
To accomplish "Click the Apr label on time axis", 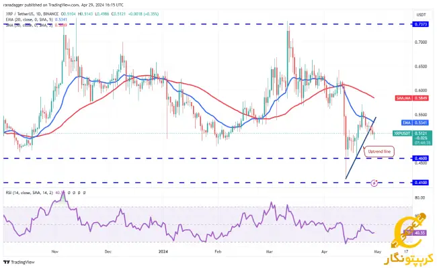I will pyautogui.click(x=324, y=252).
